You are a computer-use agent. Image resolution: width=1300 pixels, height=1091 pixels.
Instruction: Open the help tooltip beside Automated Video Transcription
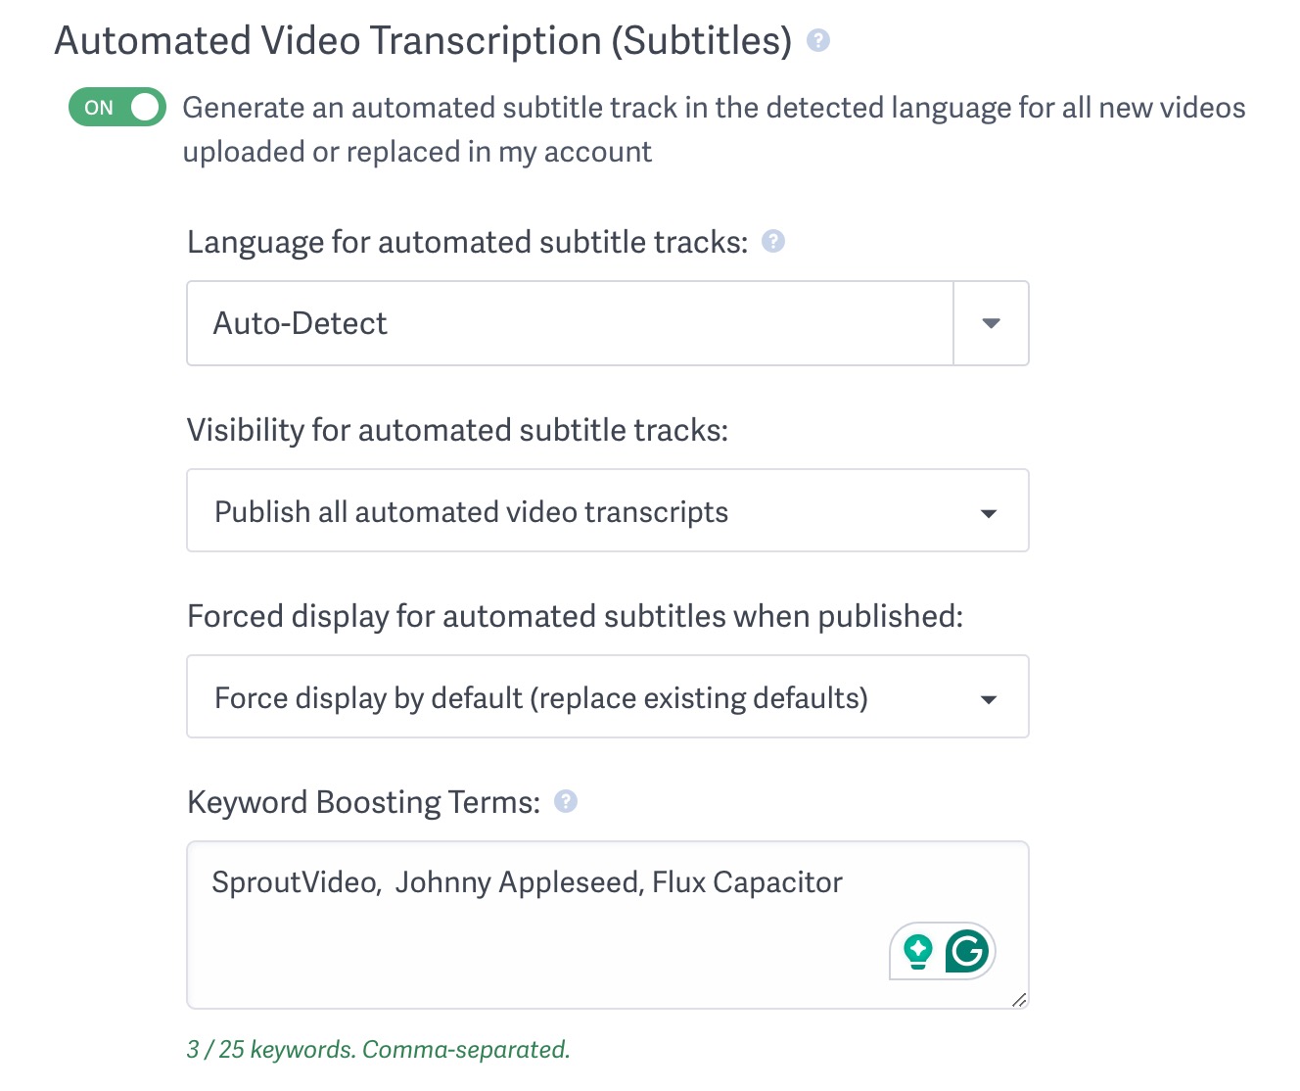pyautogui.click(x=818, y=40)
